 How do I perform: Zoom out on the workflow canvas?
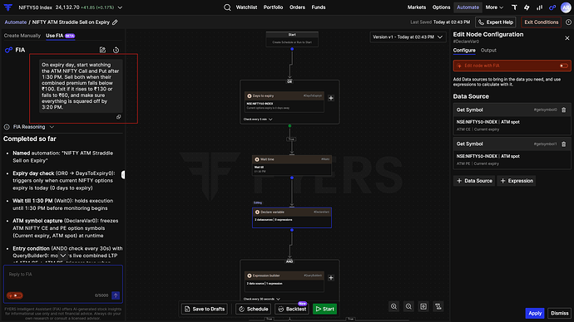click(x=408, y=307)
